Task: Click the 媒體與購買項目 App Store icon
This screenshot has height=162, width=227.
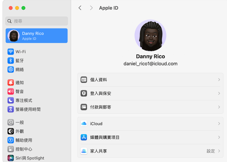Action: [84, 137]
